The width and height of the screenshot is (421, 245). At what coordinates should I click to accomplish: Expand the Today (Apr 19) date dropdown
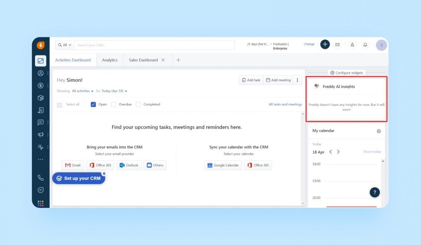pos(114,91)
